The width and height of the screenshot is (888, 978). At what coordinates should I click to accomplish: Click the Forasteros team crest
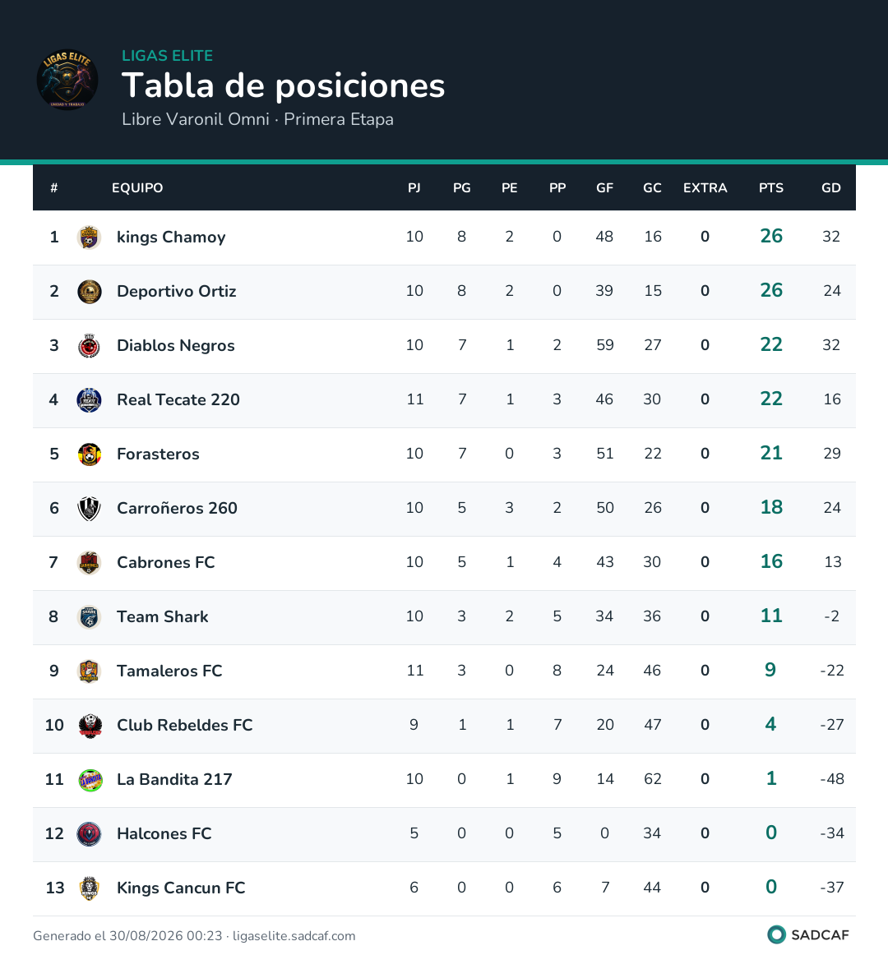(x=90, y=454)
